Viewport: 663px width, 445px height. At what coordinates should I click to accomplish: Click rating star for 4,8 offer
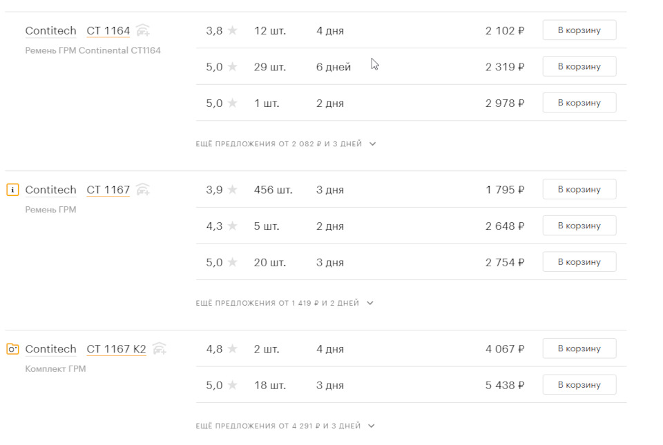coord(233,349)
